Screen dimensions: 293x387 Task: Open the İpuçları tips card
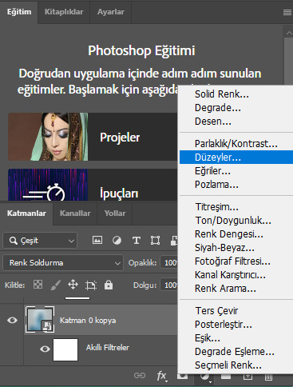[x=93, y=185]
